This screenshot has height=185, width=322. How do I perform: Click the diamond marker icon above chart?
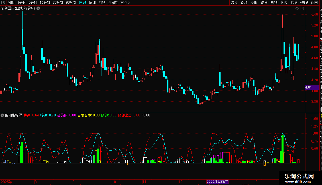pyautogui.click(x=297, y=9)
